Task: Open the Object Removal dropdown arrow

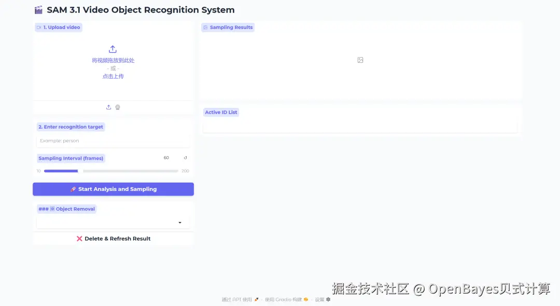Action: click(x=180, y=222)
